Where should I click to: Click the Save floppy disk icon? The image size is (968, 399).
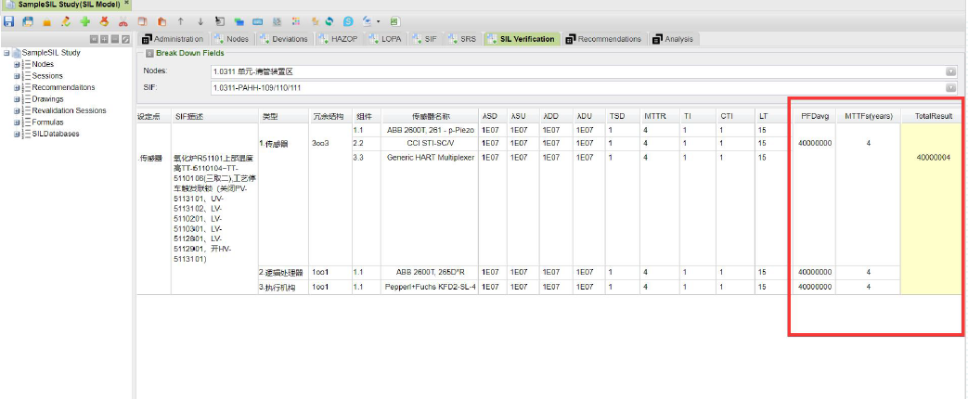point(9,20)
